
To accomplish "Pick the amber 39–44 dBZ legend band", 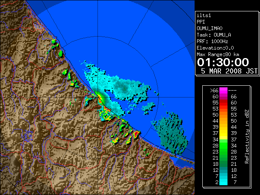I will pos(223,127).
